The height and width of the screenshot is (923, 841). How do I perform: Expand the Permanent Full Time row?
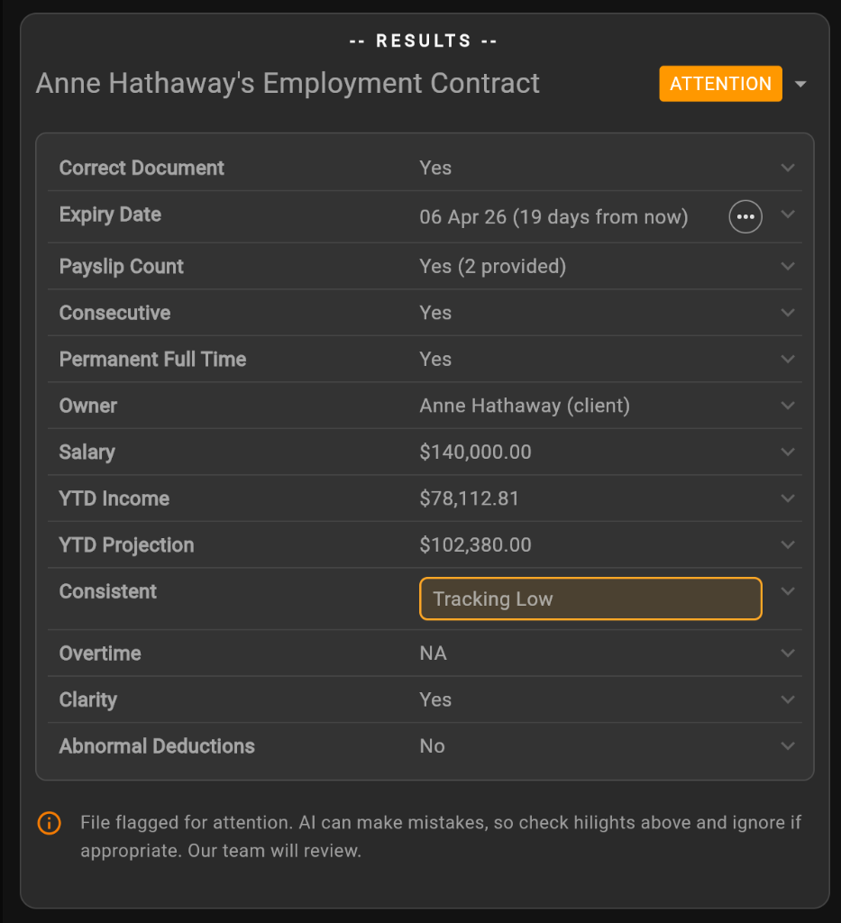pos(788,360)
